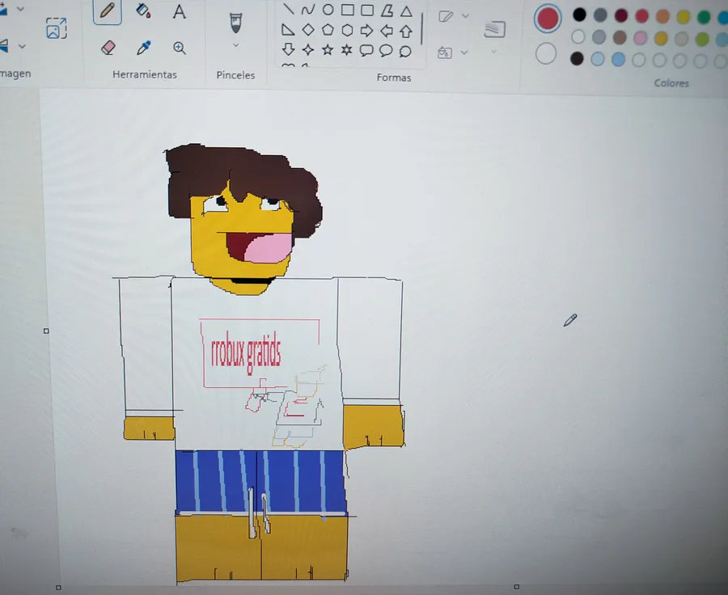Expand the Pinceles brushes dropdown chevron
This screenshot has width=728, height=595.
tap(236, 45)
